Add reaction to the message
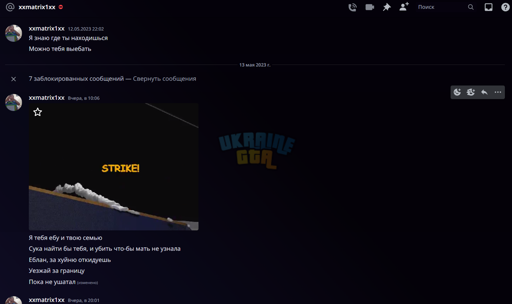 point(457,92)
